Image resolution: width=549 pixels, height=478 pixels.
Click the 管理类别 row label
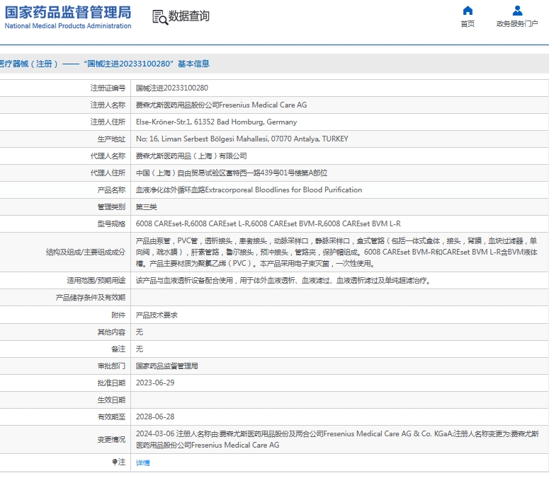pos(111,207)
